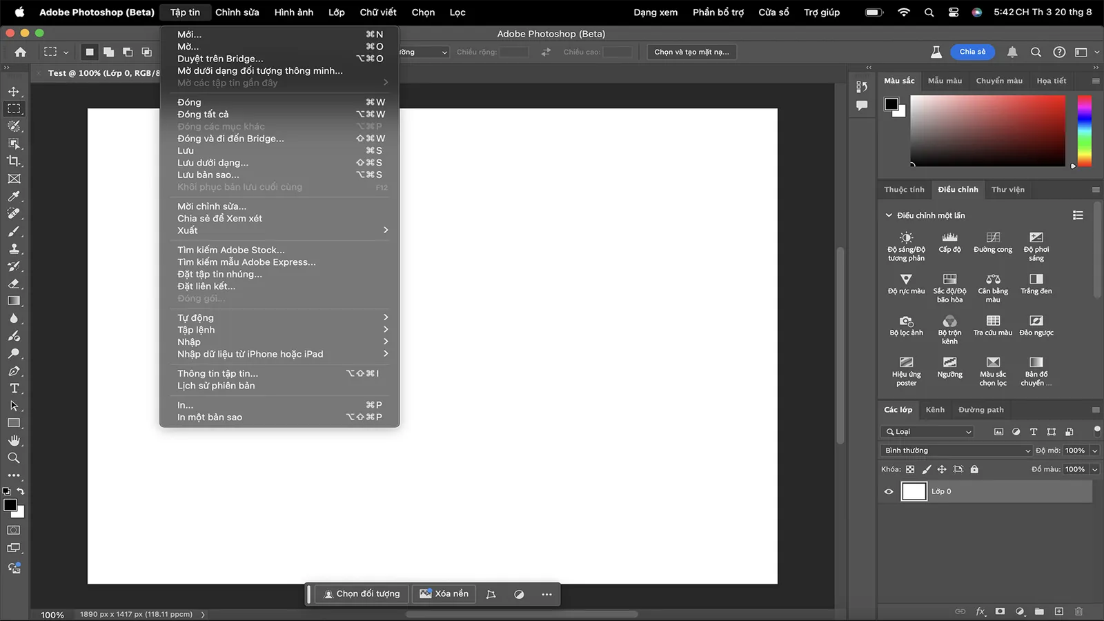Click the layer effects fx icon

pyautogui.click(x=980, y=611)
